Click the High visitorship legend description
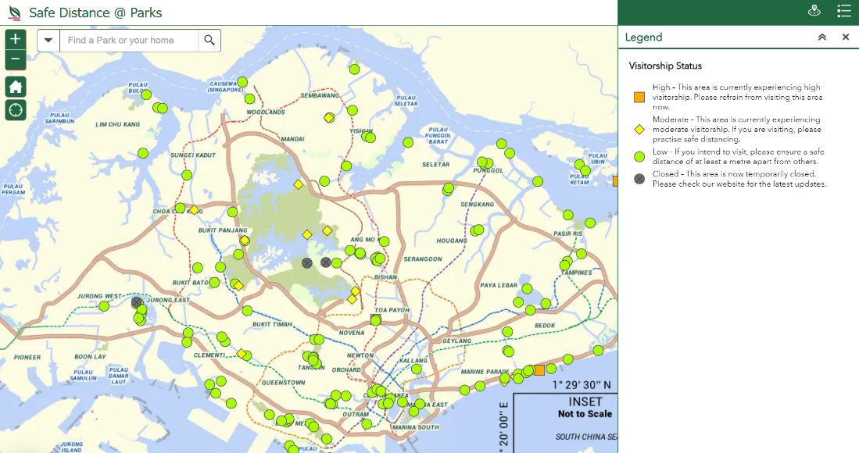This screenshot has width=859, height=453. pyautogui.click(x=737, y=97)
